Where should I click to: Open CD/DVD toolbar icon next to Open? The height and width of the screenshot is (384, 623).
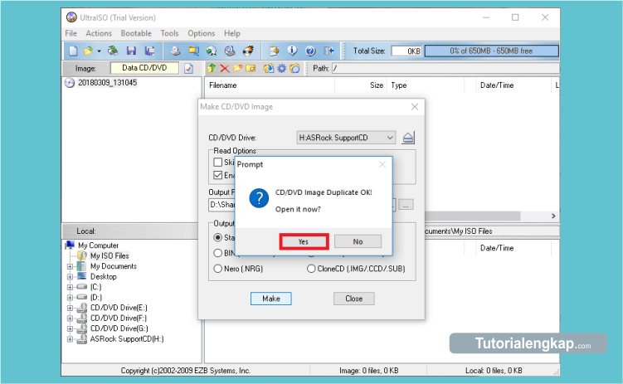[x=114, y=51]
